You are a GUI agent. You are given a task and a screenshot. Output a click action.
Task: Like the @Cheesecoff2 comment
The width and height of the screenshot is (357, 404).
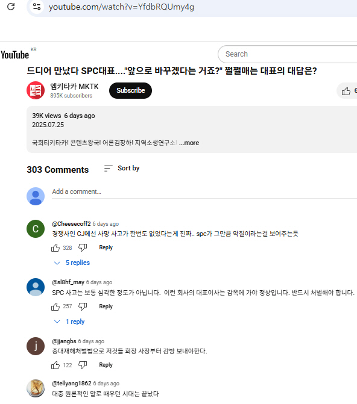point(55,247)
